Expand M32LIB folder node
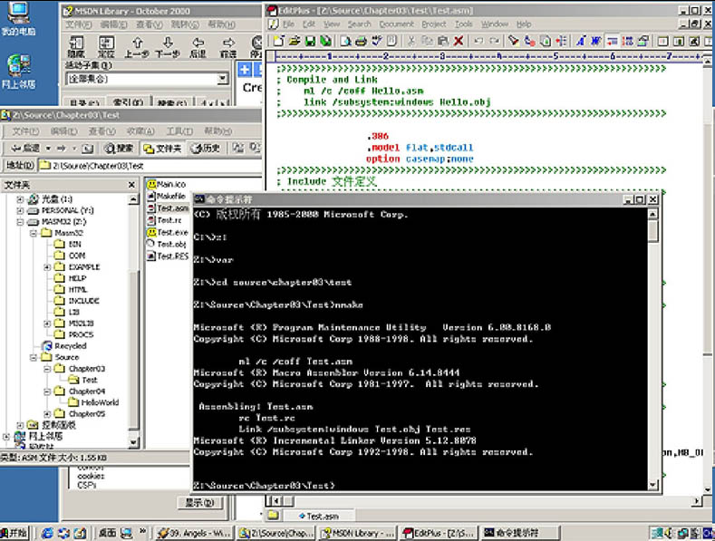 47,324
